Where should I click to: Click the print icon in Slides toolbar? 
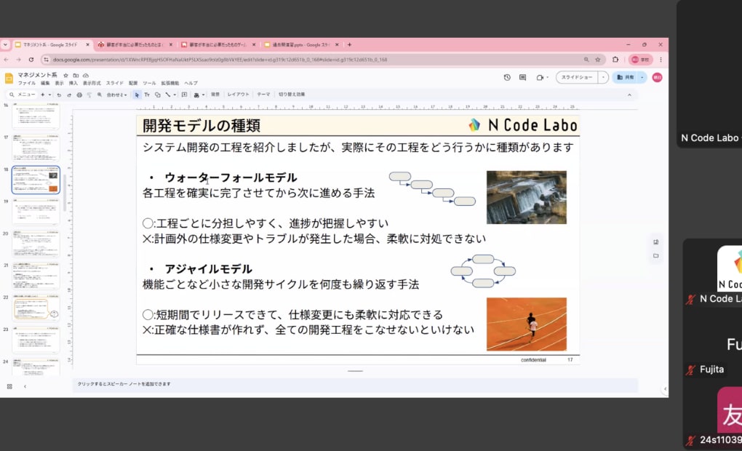pyautogui.click(x=79, y=95)
